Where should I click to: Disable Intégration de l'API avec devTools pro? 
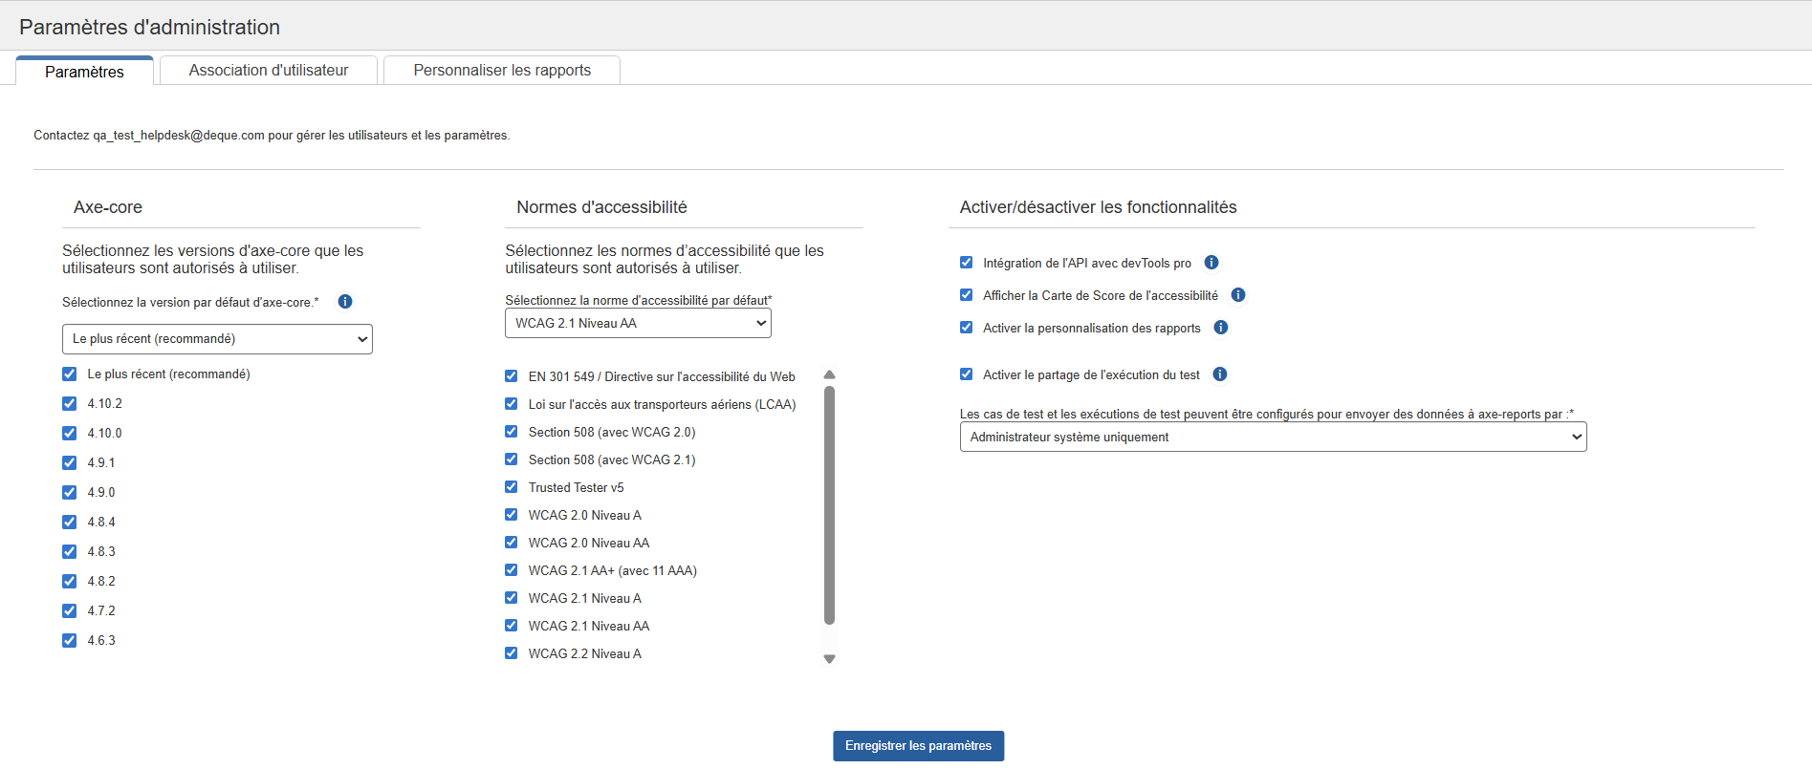[967, 263]
